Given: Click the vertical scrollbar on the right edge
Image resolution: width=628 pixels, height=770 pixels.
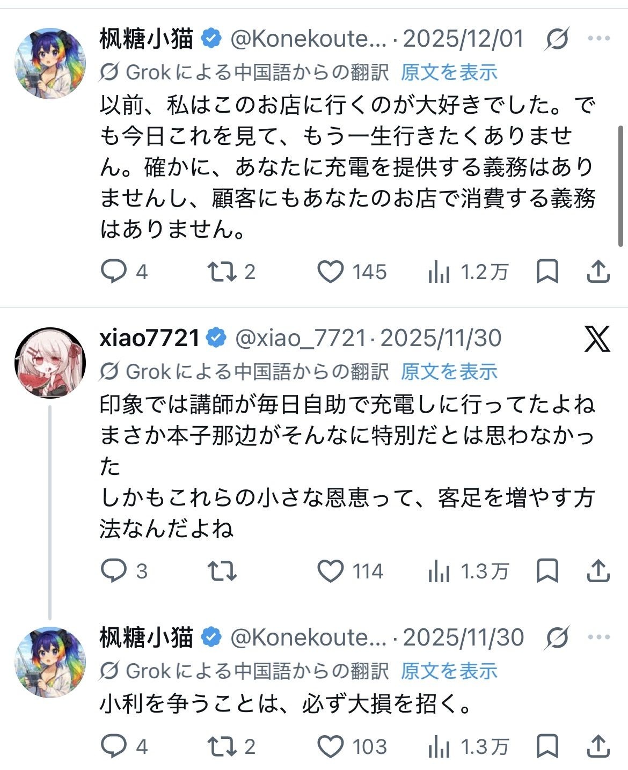Looking at the screenshot, I should pos(620,186).
